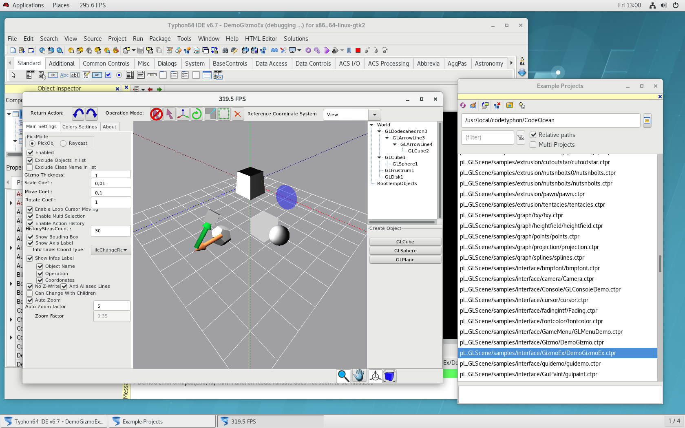Click the blue cube icon below viewport

click(x=389, y=376)
